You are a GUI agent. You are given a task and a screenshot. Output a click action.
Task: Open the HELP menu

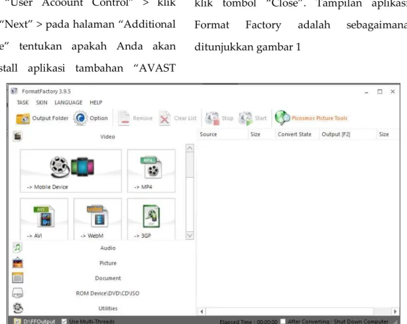95,103
